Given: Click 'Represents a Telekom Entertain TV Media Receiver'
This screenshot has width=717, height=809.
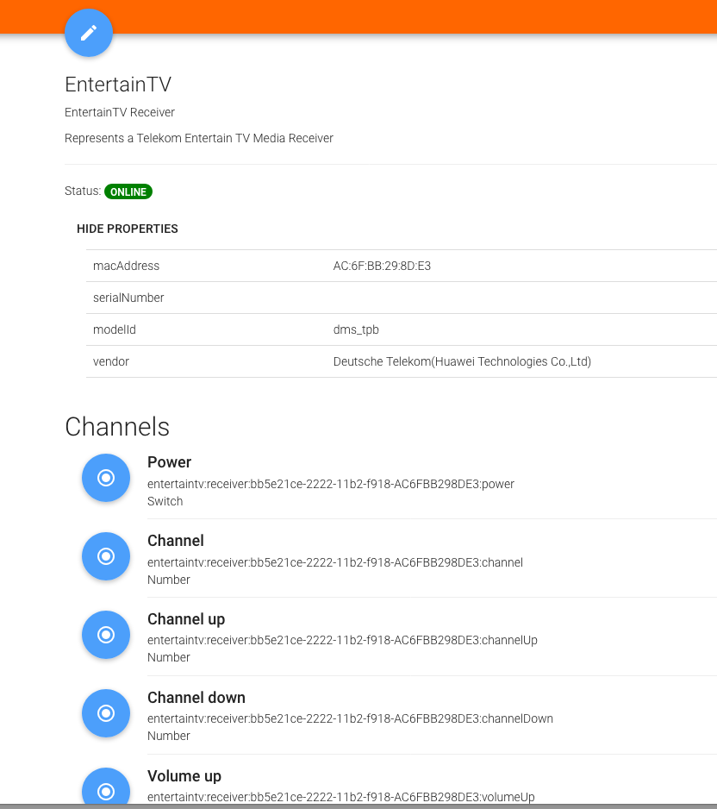Looking at the screenshot, I should (x=199, y=138).
